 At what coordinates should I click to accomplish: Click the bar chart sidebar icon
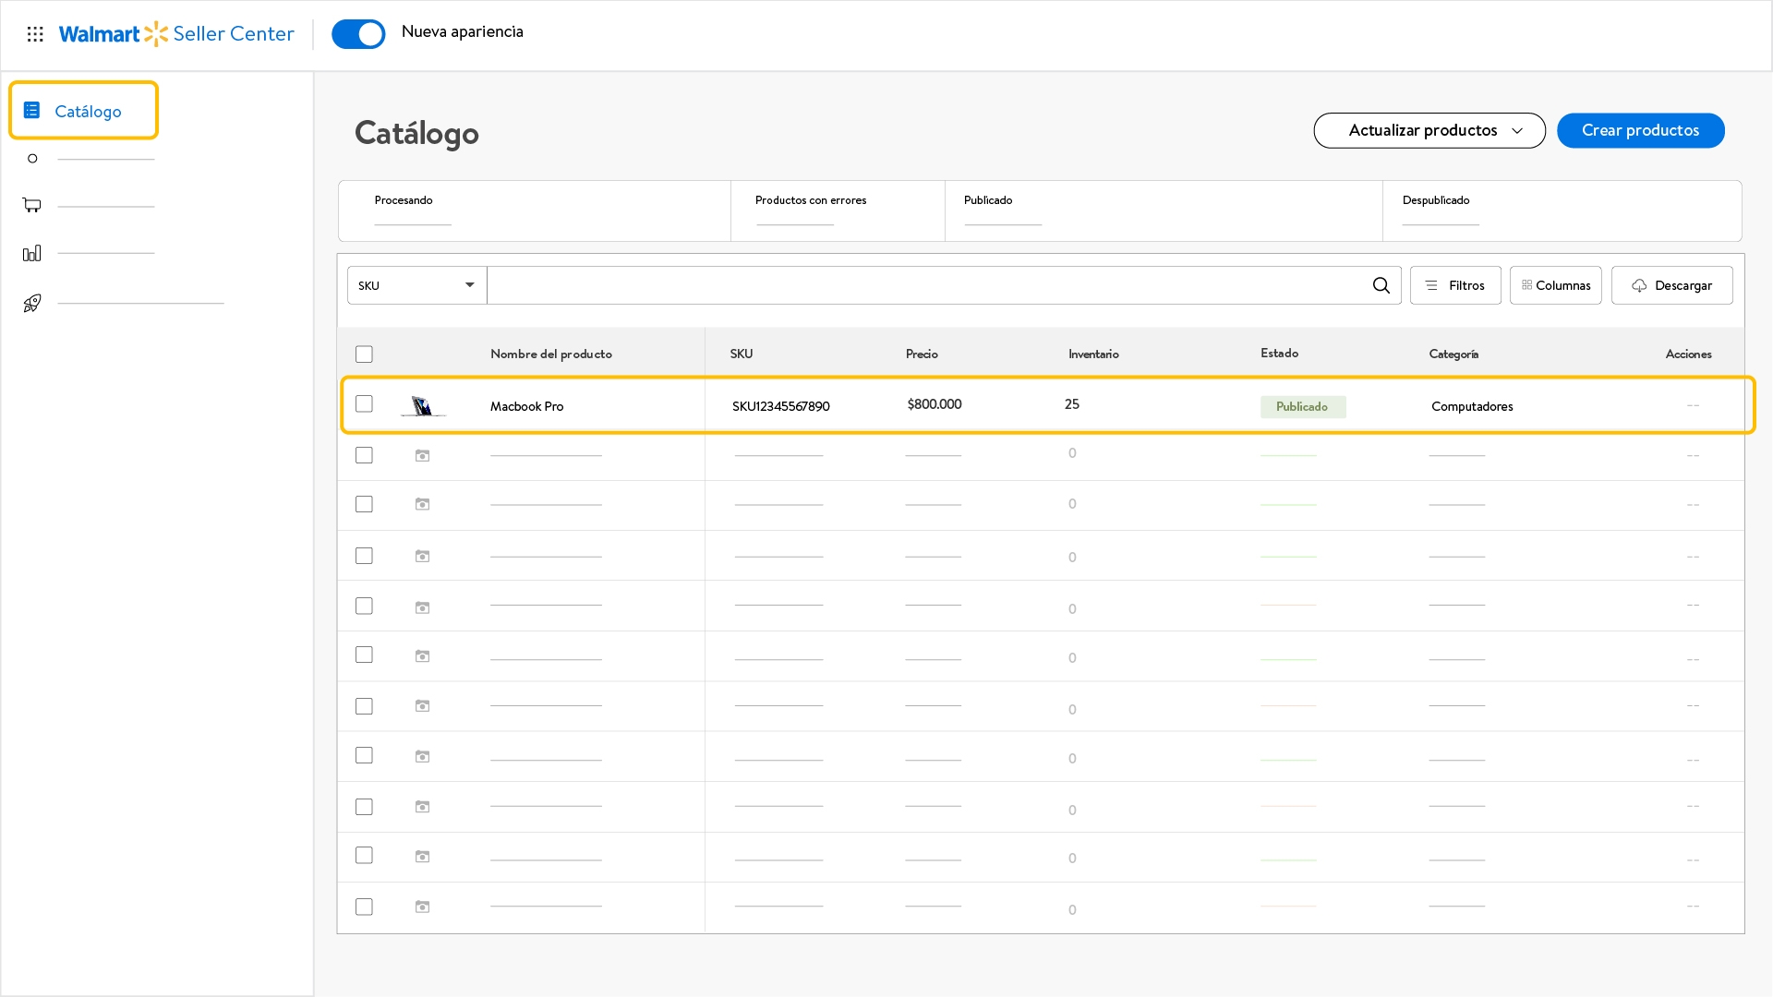(32, 253)
